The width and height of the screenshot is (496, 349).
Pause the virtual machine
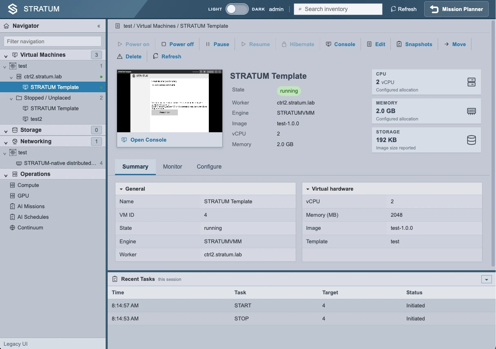pos(217,44)
